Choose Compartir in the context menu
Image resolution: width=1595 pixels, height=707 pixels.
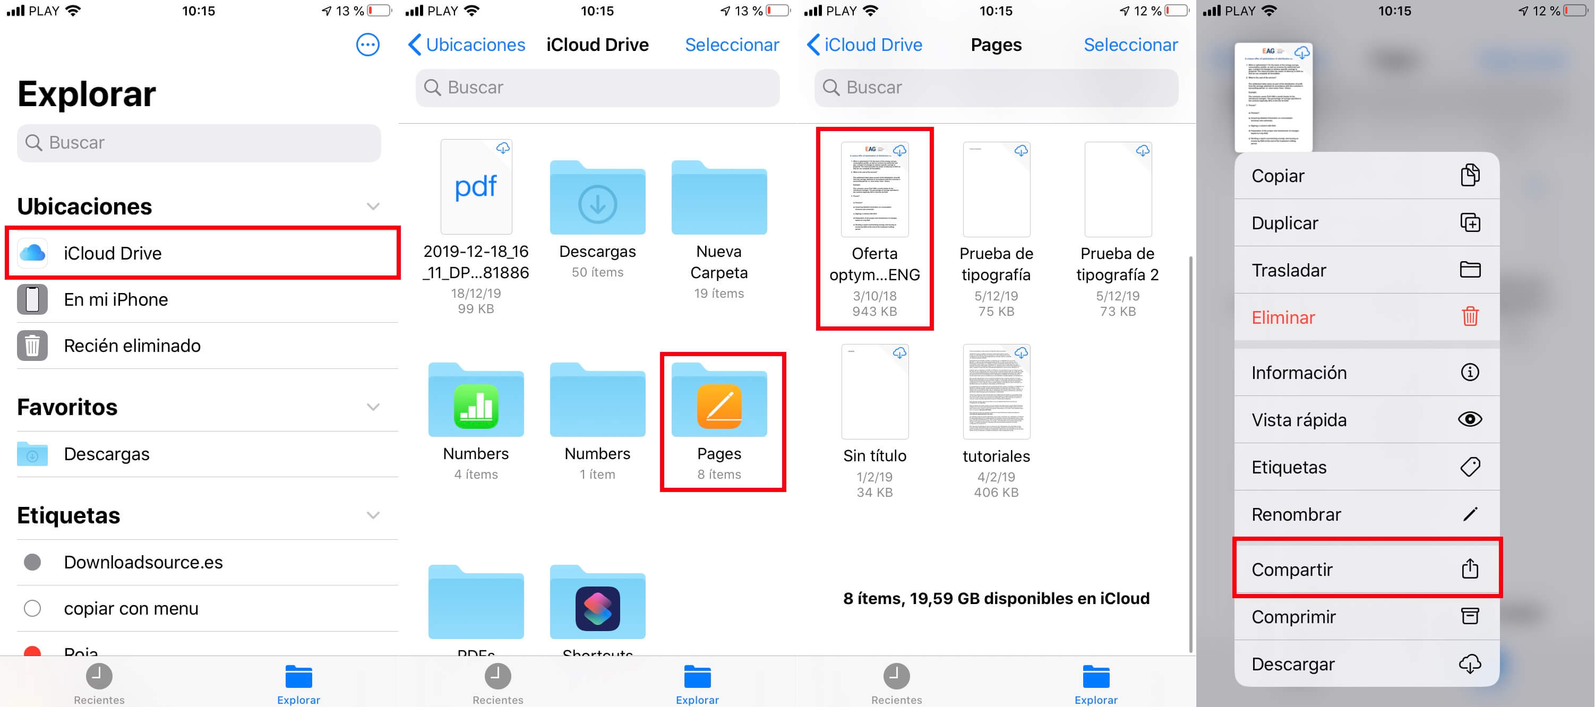[1367, 568]
